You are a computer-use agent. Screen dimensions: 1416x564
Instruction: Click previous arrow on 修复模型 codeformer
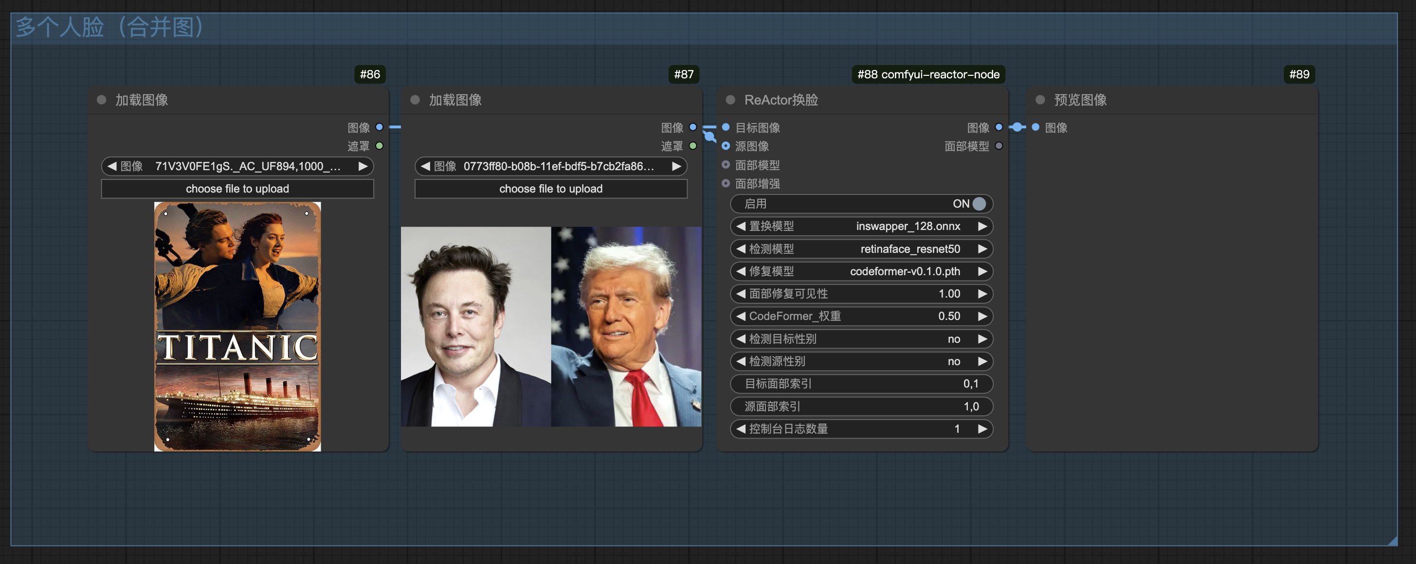point(741,271)
